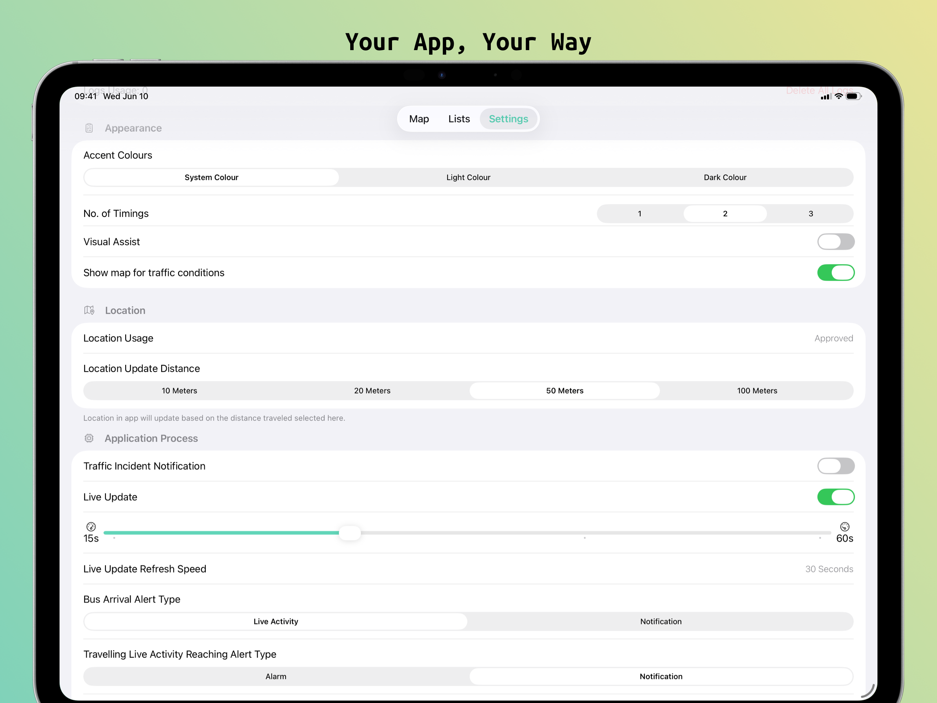Click the Appearance section heading

pos(133,128)
